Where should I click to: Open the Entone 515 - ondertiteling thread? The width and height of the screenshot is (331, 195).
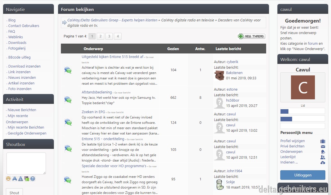click(x=103, y=139)
